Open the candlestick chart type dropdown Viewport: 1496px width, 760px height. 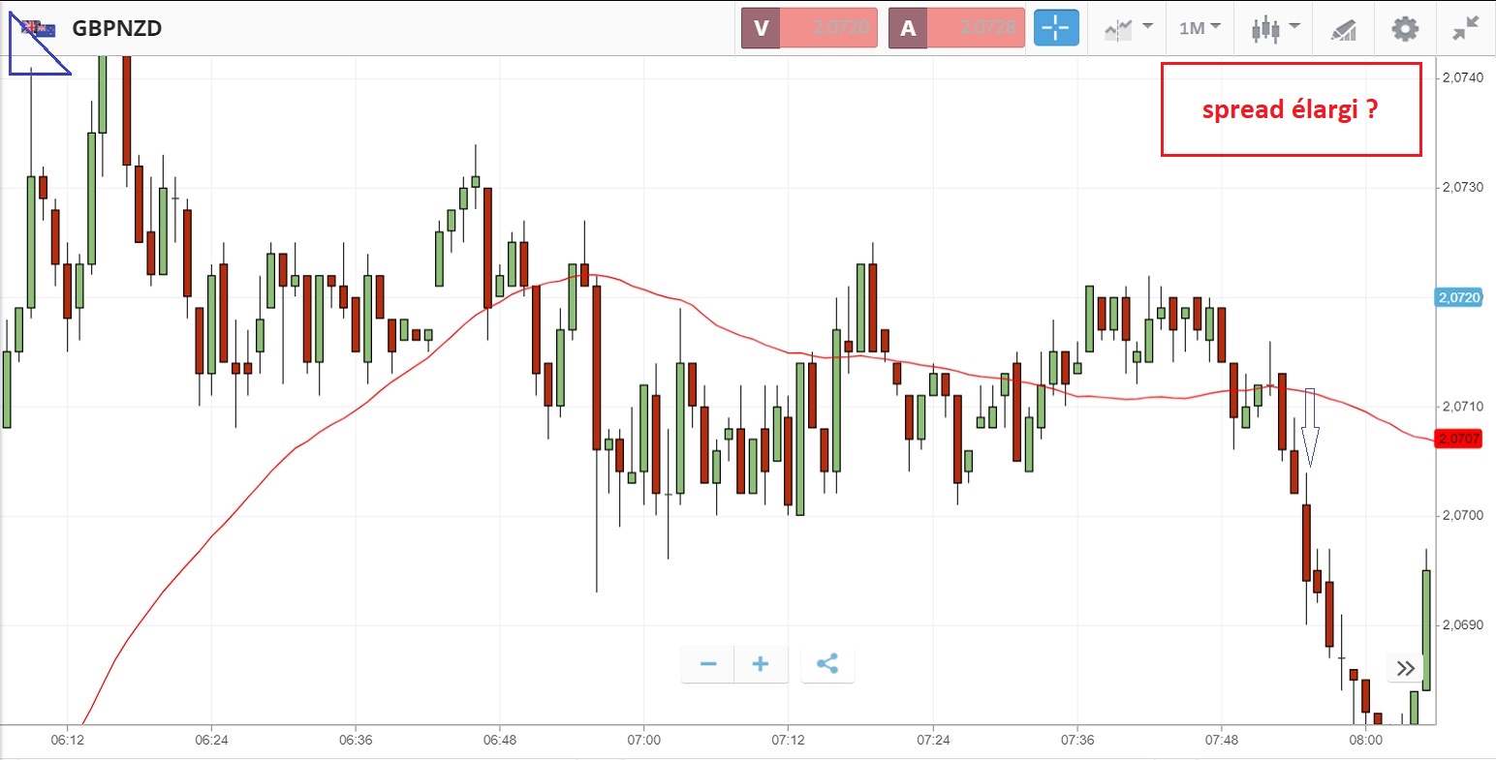(x=1274, y=28)
